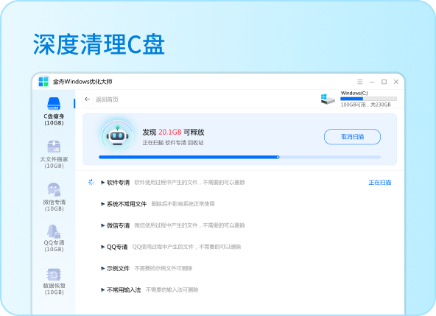Click the robot scanning mascot icon
Viewport: 436px width, 316px height.
tap(117, 136)
